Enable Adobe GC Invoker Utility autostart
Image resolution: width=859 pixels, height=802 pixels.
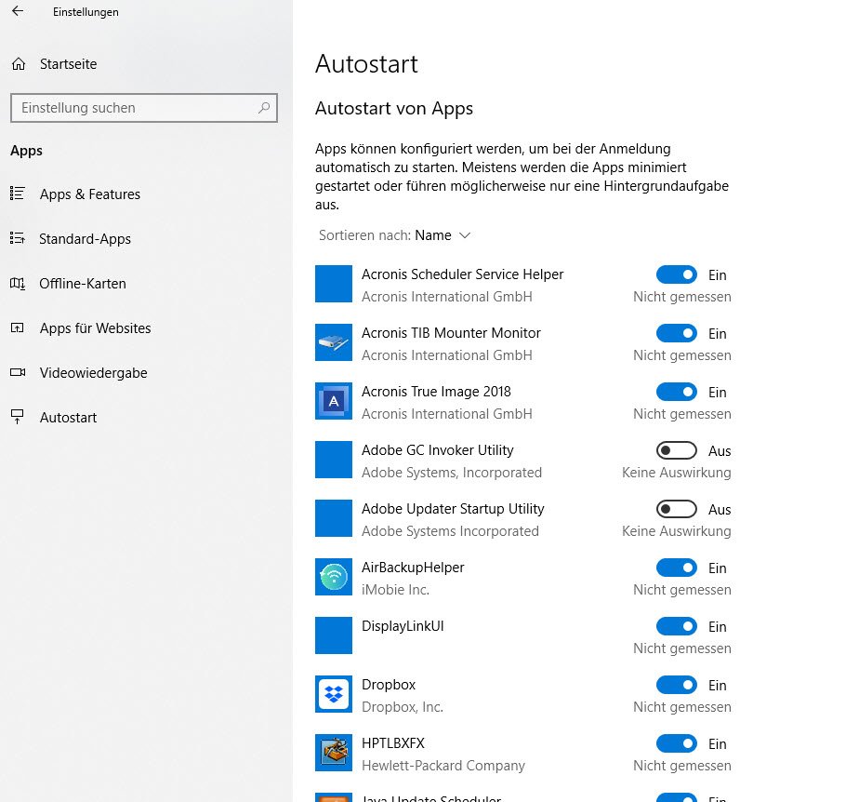[677, 450]
